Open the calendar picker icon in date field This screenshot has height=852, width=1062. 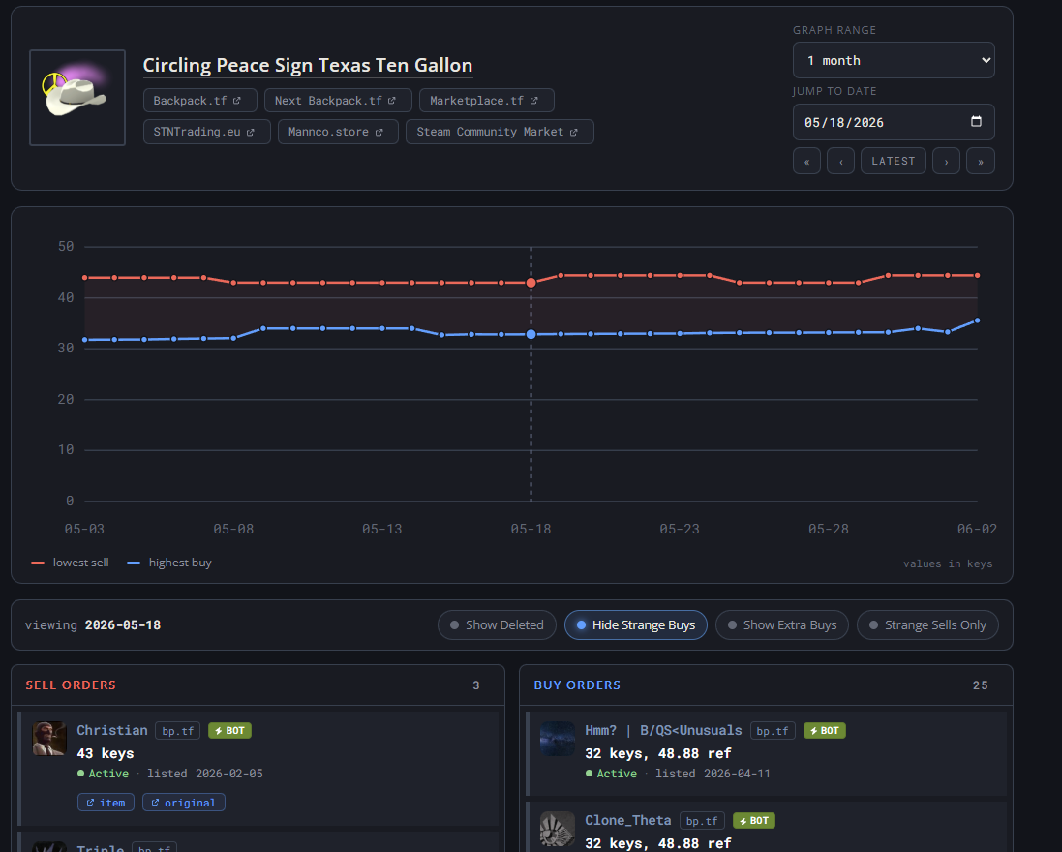pyautogui.click(x=976, y=122)
